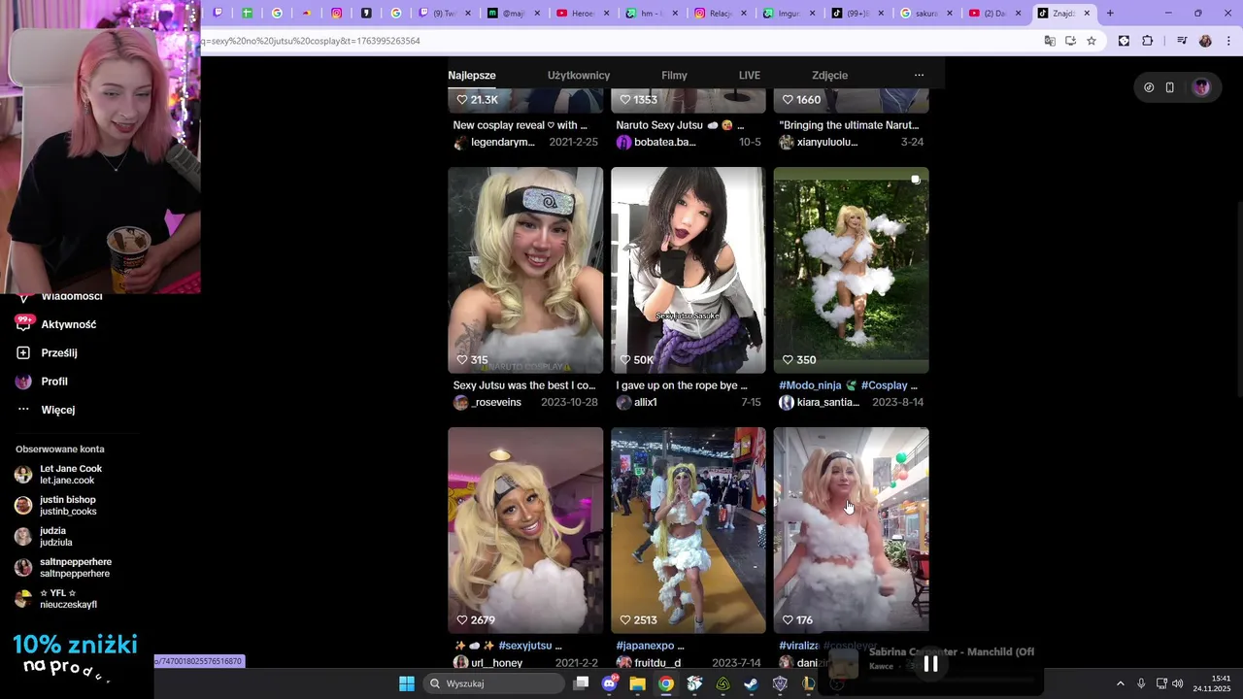Open followed account judzia
This screenshot has width=1243, height=699.
click(x=55, y=537)
